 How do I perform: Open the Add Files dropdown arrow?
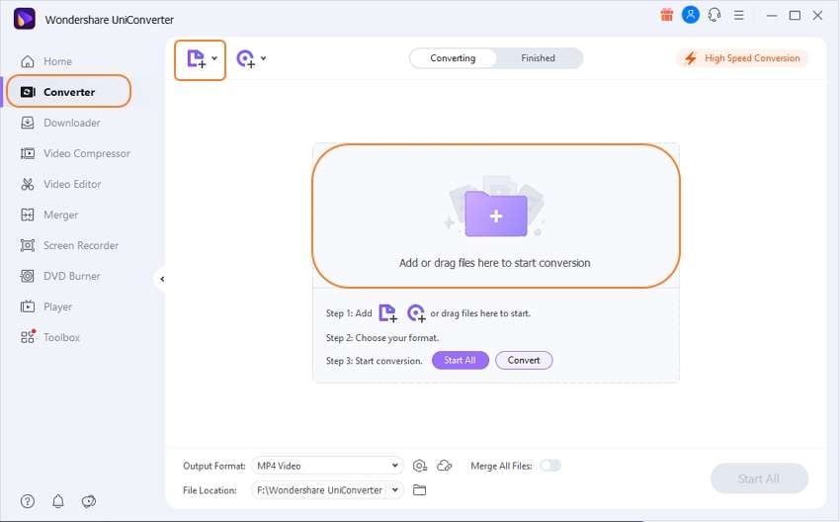coord(214,58)
